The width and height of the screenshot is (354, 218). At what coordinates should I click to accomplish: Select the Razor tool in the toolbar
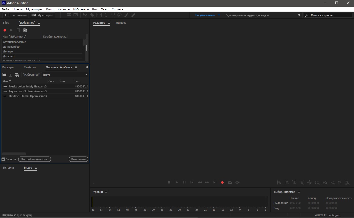[92, 15]
